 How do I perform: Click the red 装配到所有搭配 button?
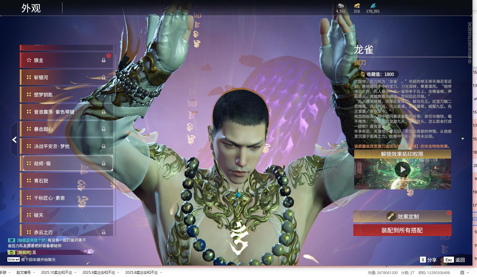pos(402,230)
